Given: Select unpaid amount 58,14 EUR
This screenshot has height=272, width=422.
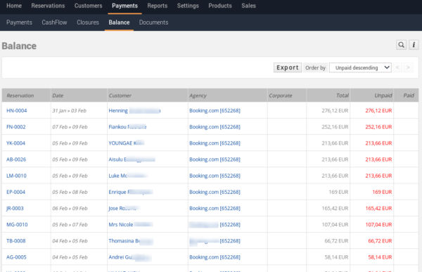Looking at the screenshot, I should coord(380,257).
